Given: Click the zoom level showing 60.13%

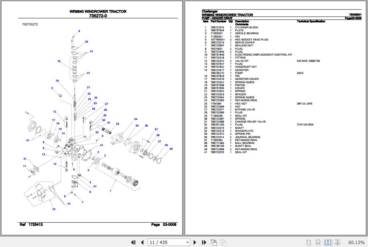Looking at the screenshot, I should pyautogui.click(x=356, y=242).
